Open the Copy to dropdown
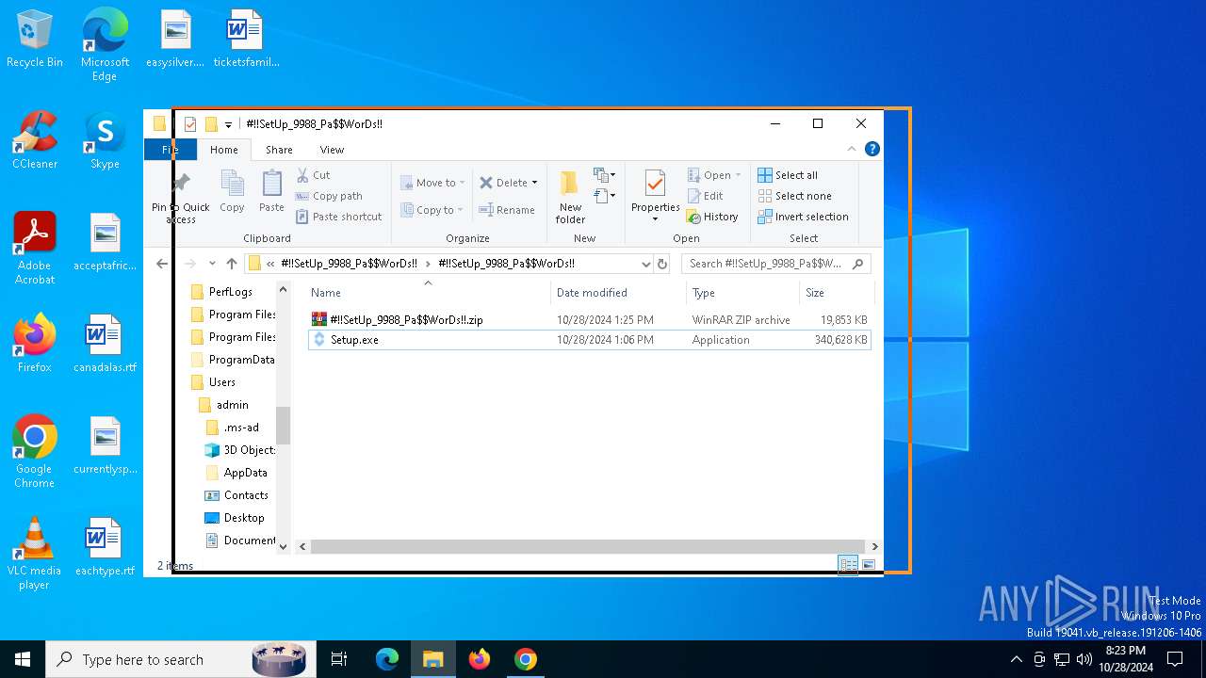1206x678 pixels. click(432, 210)
